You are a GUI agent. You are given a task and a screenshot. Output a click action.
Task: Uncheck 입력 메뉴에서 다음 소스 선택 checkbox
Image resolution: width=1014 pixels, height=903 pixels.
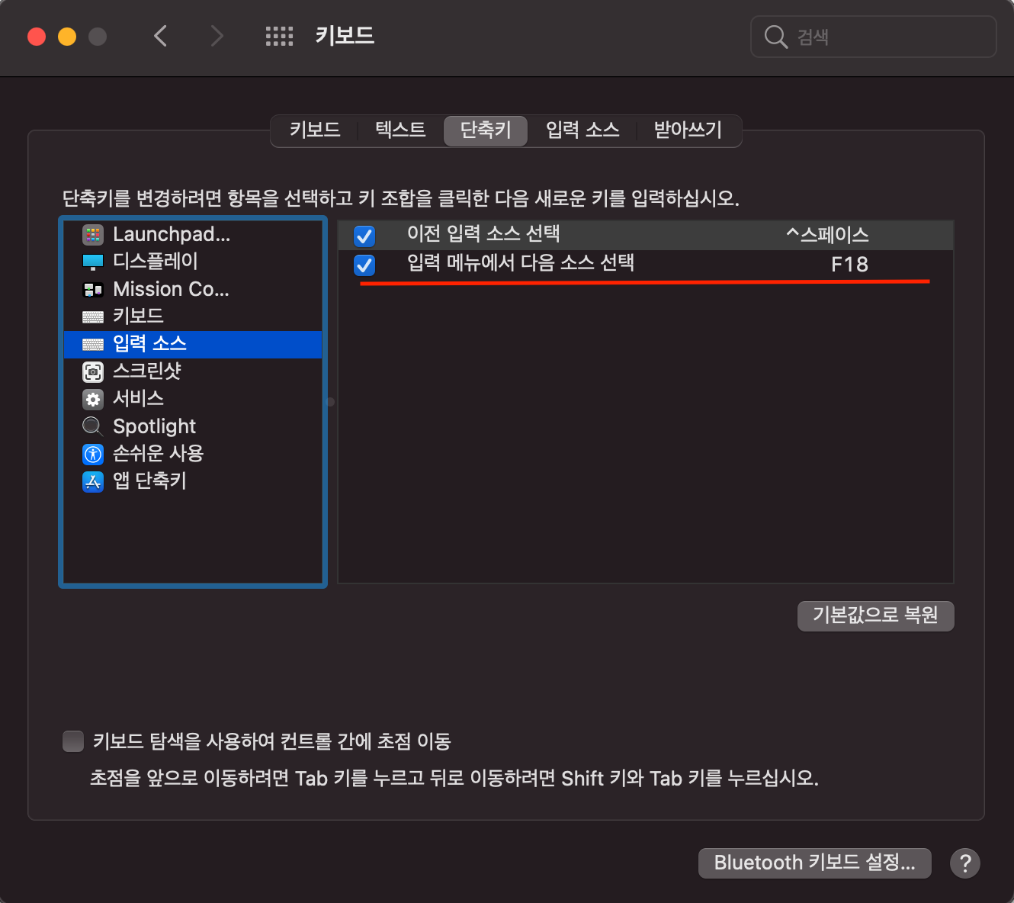click(364, 265)
